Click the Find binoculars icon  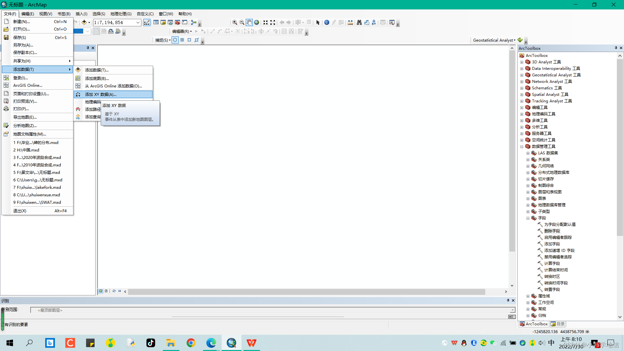point(359,22)
